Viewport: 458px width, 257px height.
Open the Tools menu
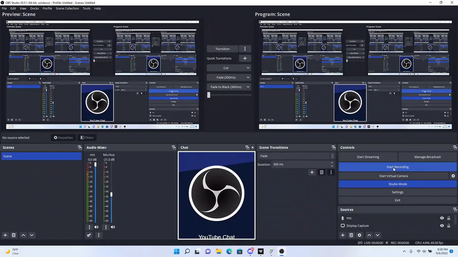tap(87, 9)
